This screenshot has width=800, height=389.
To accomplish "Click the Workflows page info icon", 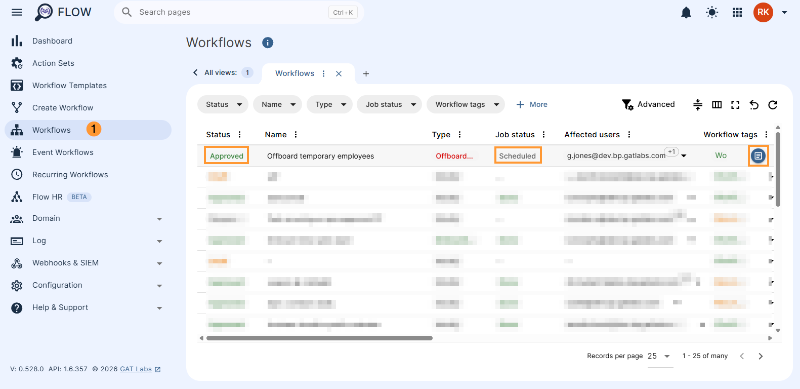I will tap(268, 43).
